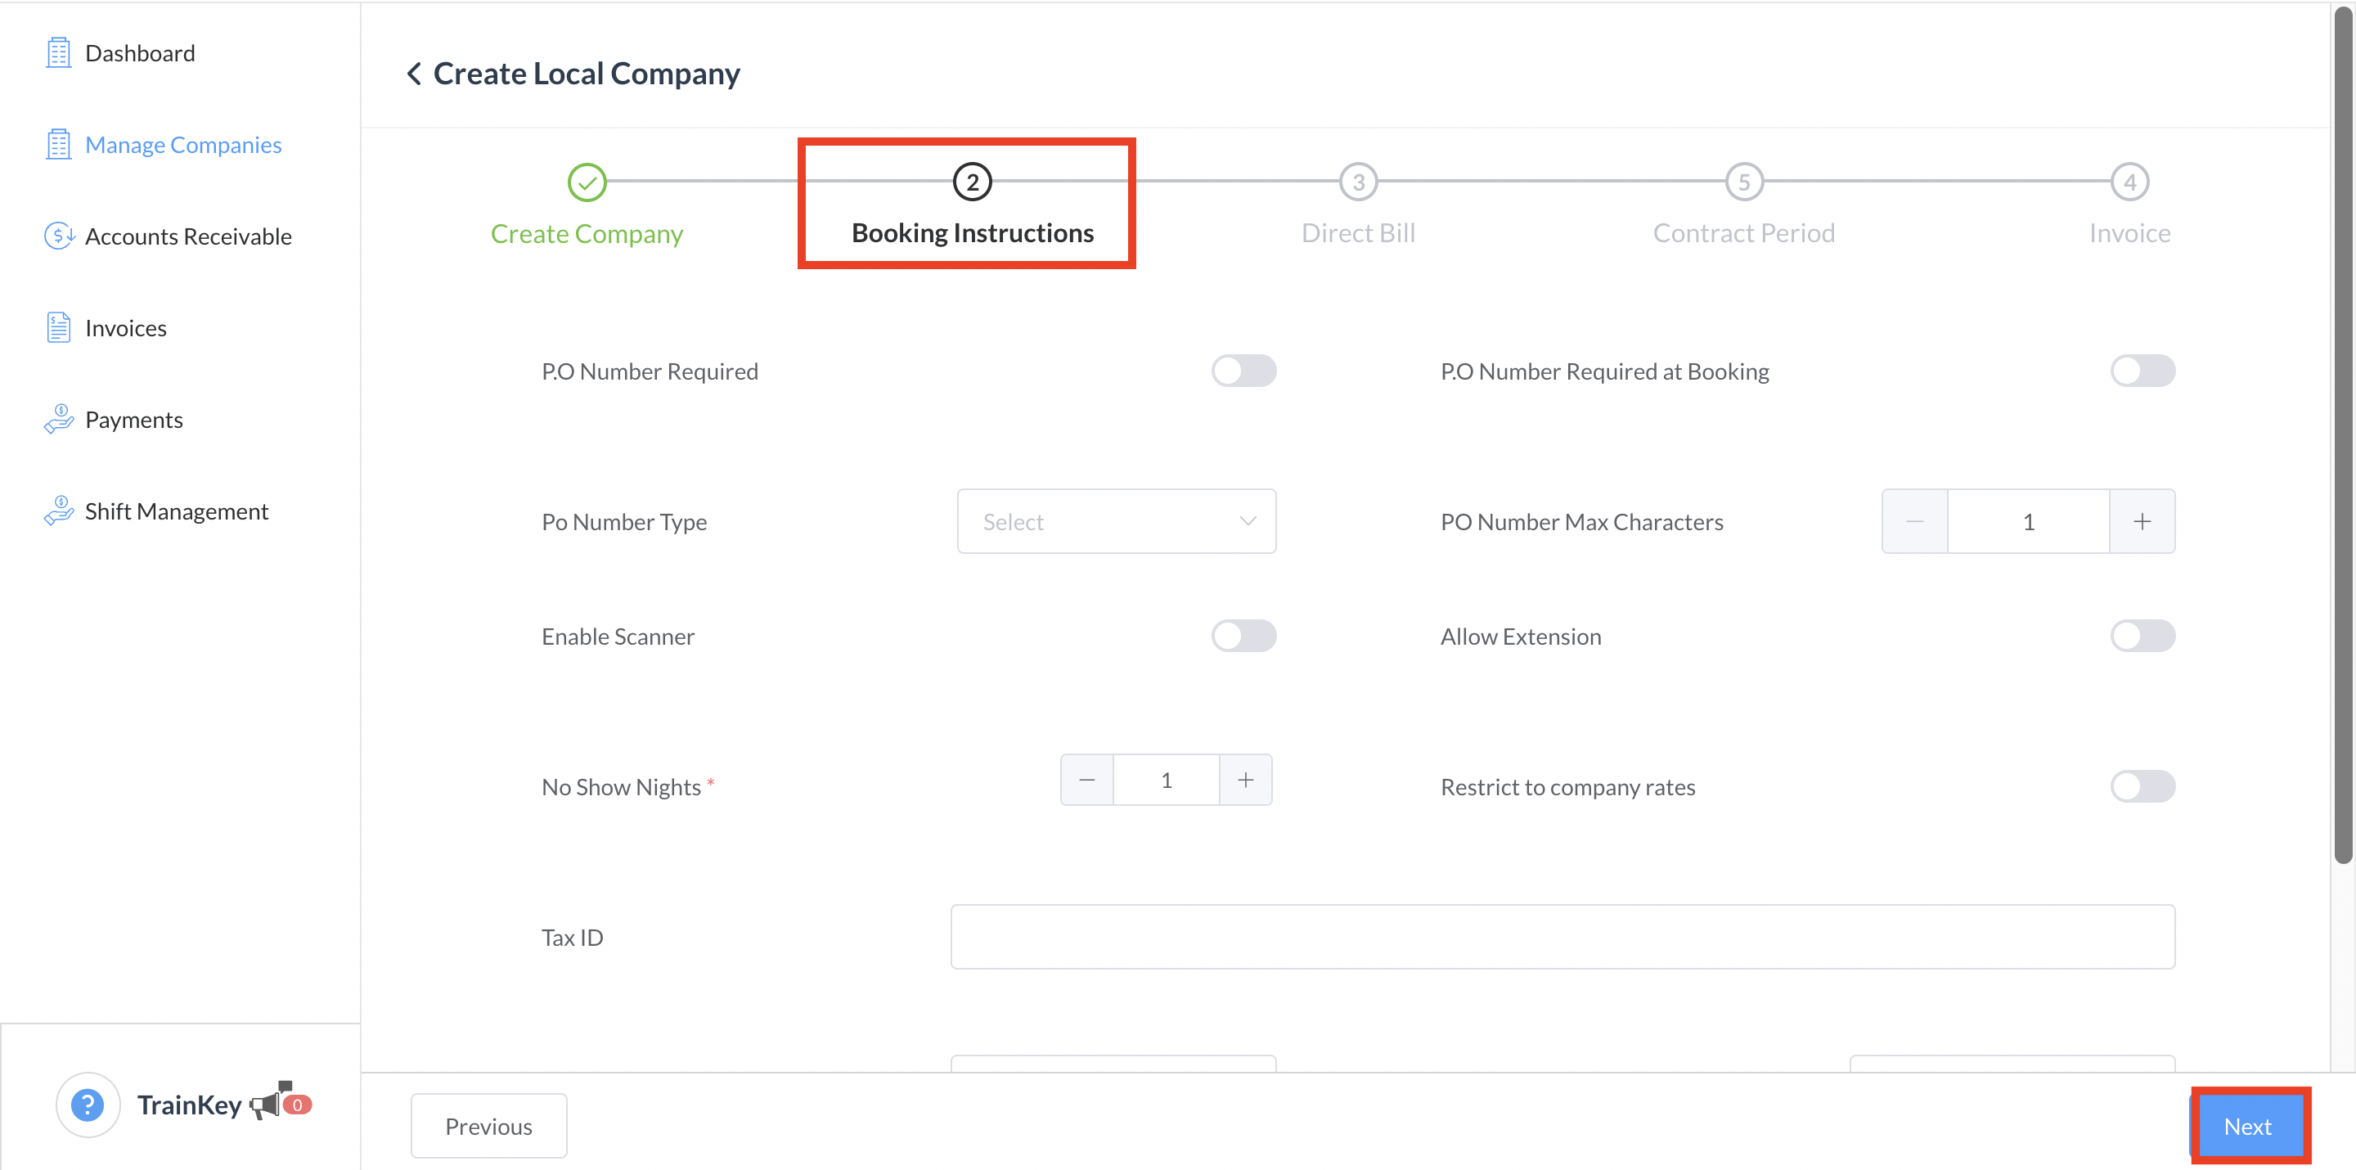
Task: Open Manage Companies in sidebar
Action: tap(183, 145)
